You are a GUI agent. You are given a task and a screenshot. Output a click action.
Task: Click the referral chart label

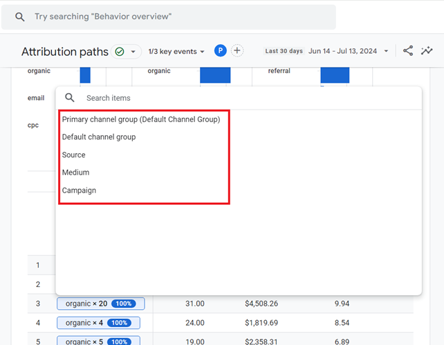(x=279, y=71)
